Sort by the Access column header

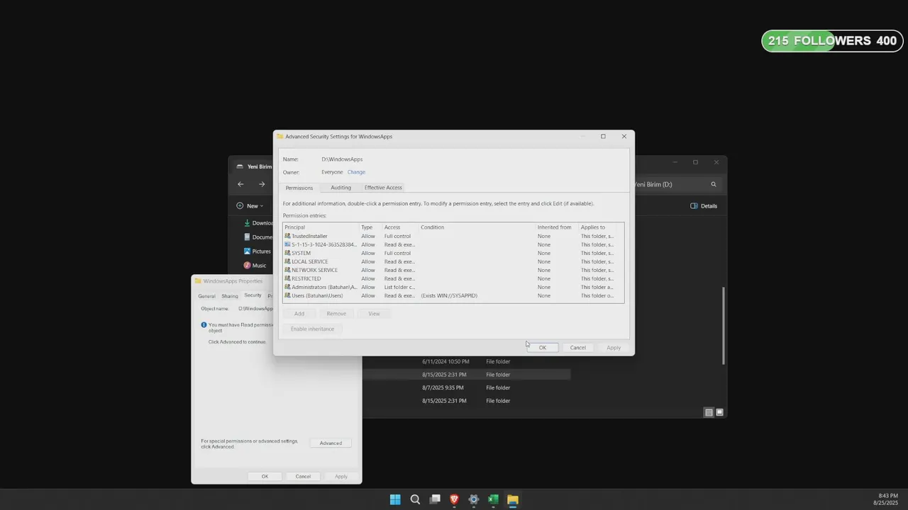click(400, 227)
